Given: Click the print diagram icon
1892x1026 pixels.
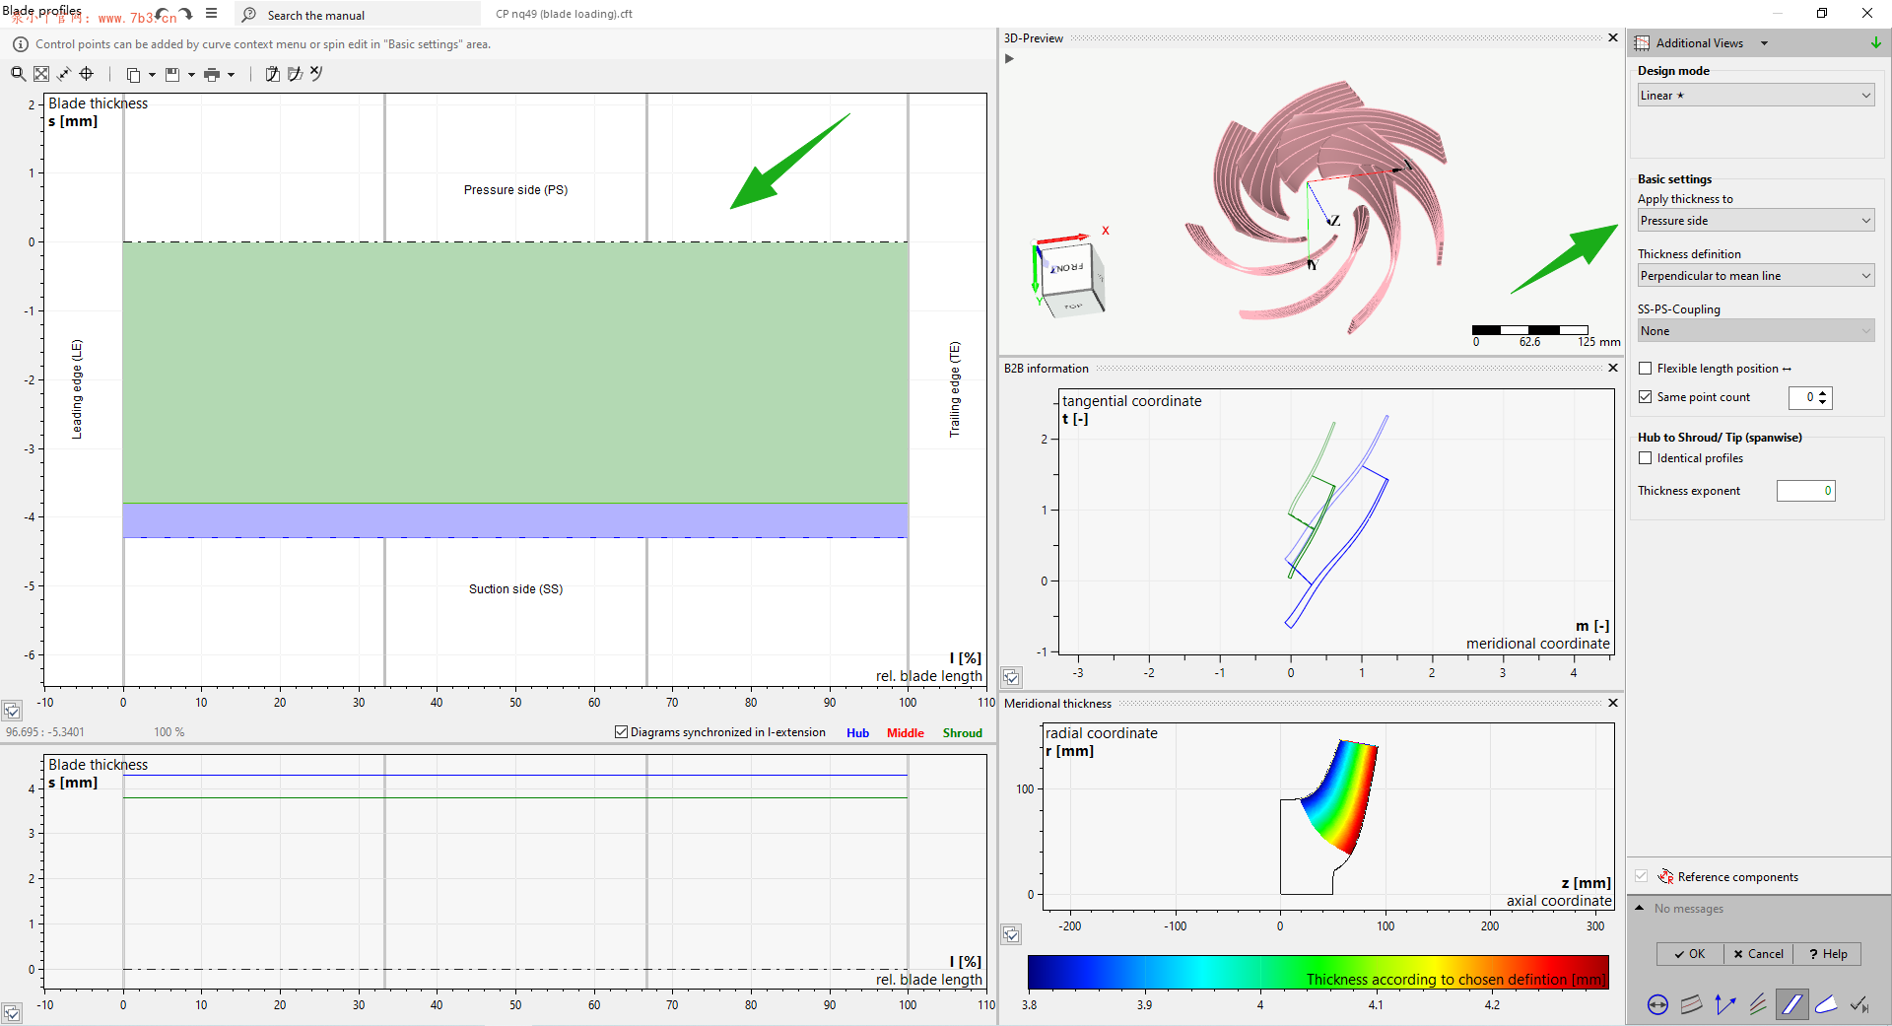Looking at the screenshot, I should pos(212,75).
